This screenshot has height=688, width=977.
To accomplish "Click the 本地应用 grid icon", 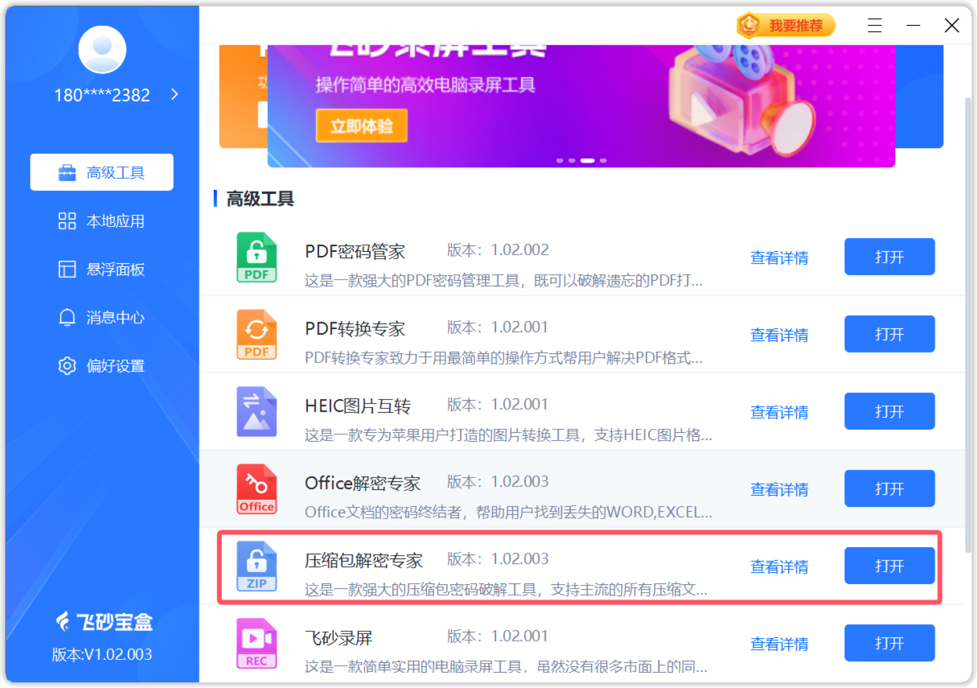I will tap(67, 221).
